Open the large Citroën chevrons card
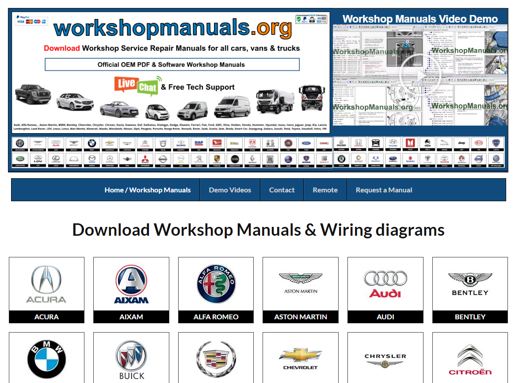The width and height of the screenshot is (515, 383). coord(470,358)
